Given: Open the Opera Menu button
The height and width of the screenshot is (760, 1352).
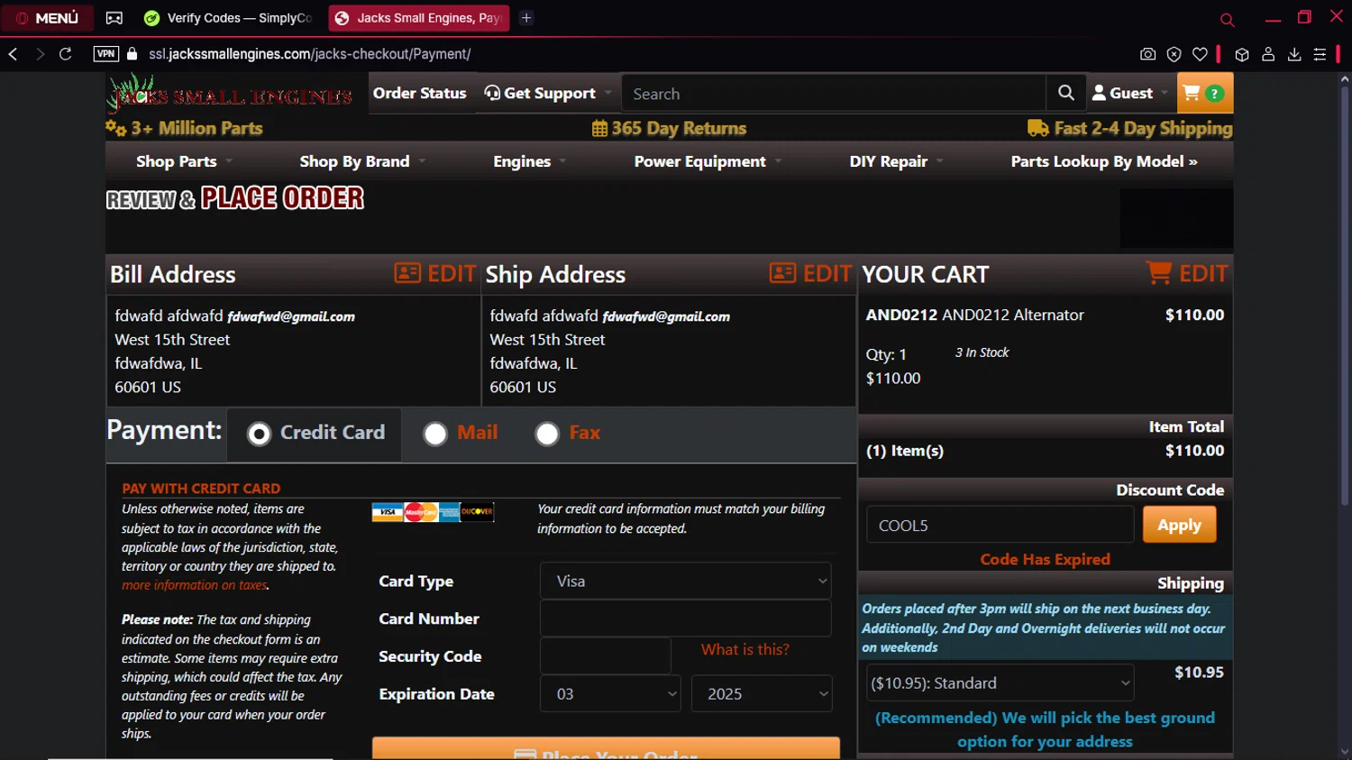Looking at the screenshot, I should tap(48, 18).
